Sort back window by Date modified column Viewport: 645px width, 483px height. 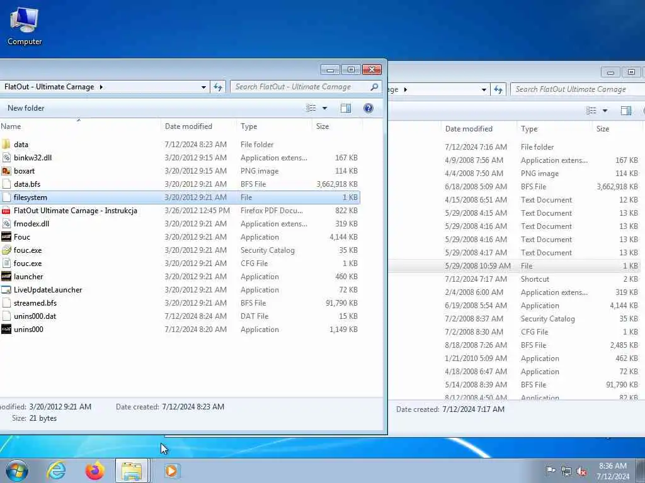pos(479,129)
